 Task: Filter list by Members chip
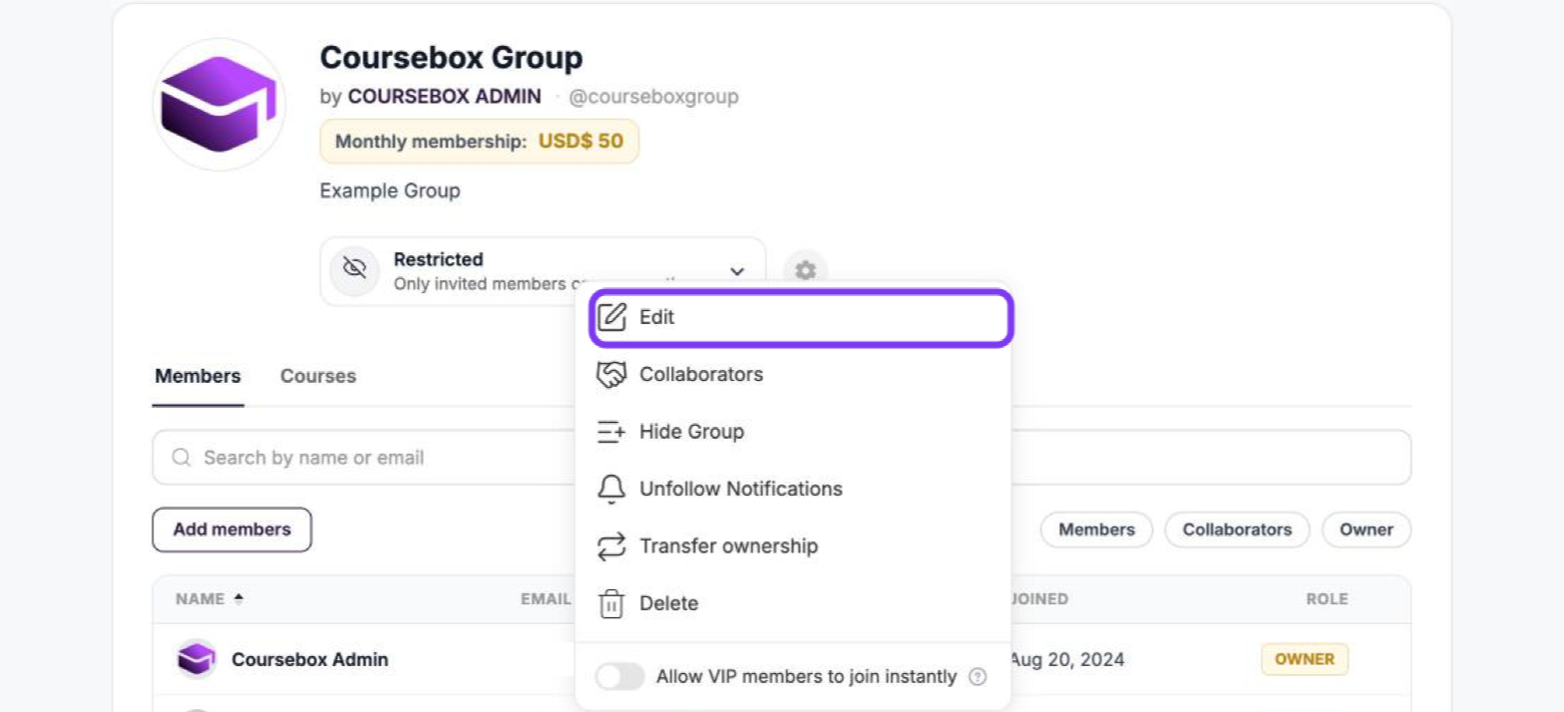click(1096, 530)
